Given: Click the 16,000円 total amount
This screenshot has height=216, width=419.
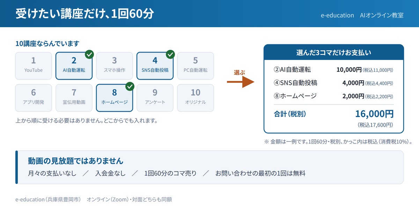Looking at the screenshot, I should (x=374, y=114).
